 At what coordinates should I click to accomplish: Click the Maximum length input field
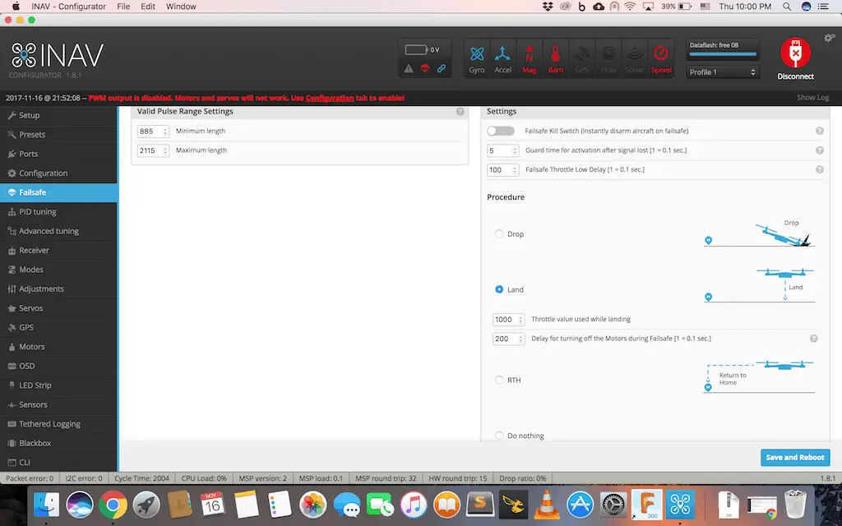153,151
